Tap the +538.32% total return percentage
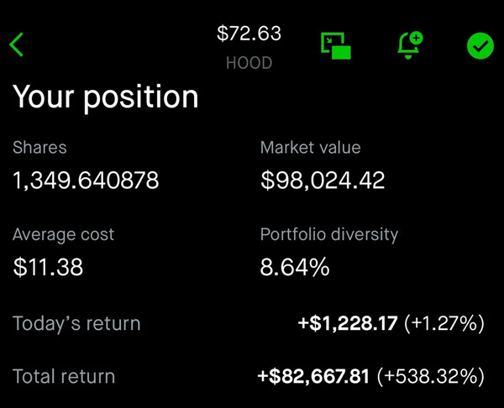The width and height of the screenshot is (504, 408). [431, 376]
